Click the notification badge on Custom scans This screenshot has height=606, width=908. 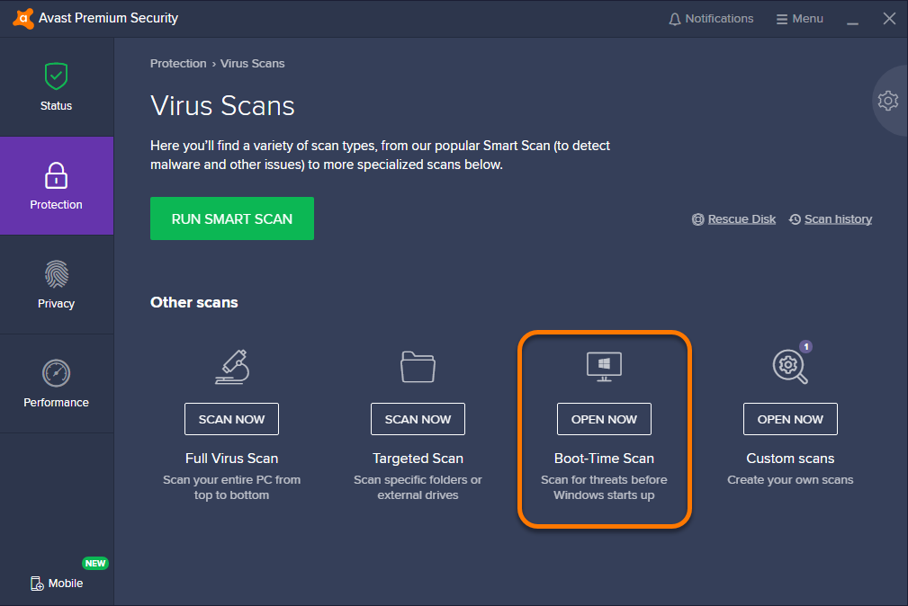[x=805, y=345]
